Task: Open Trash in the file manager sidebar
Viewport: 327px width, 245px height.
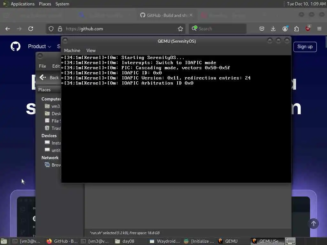Action: coord(53,128)
